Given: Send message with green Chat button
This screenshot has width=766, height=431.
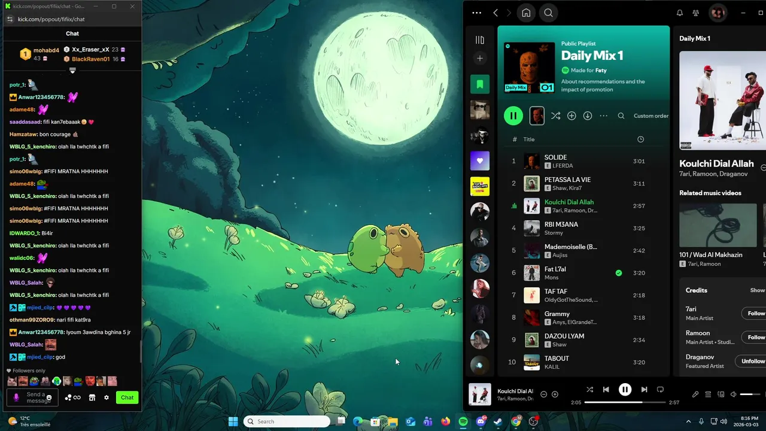Looking at the screenshot, I should point(127,397).
